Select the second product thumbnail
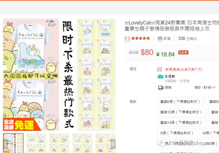This screenshot has width=219, height=153. (x=36, y=143)
